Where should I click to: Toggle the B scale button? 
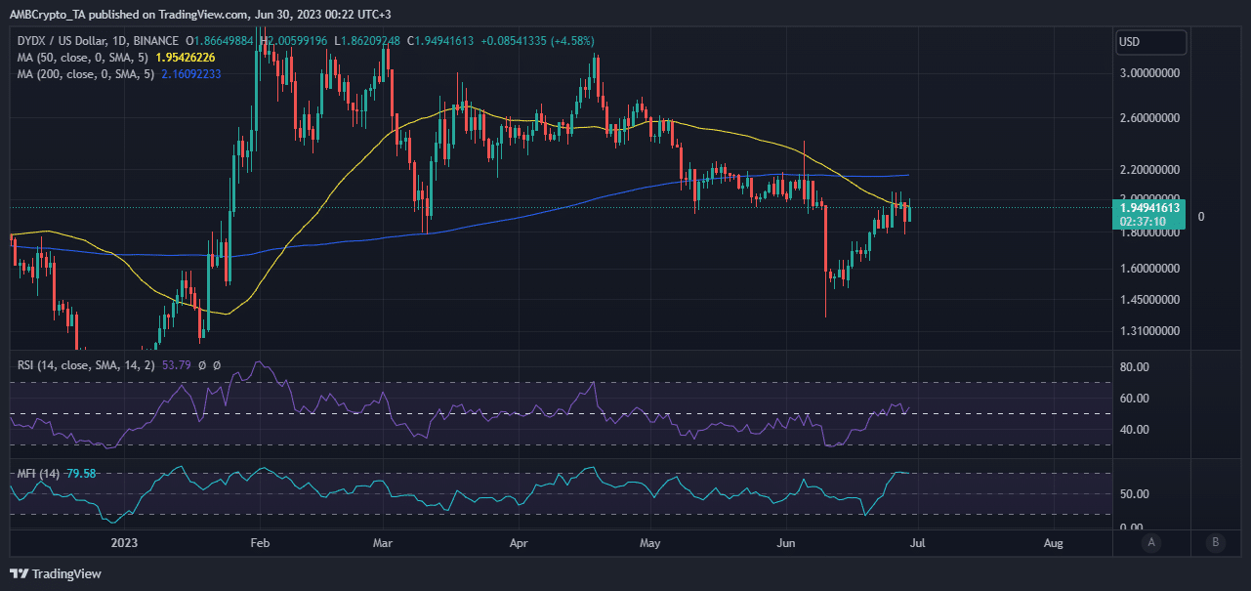[x=1215, y=542]
